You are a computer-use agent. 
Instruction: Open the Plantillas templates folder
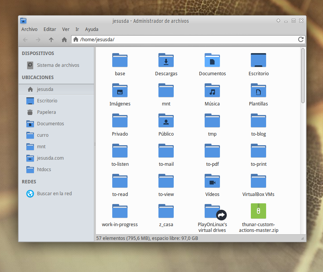coord(258,91)
